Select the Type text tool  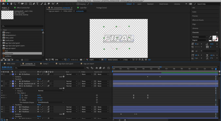click(x=37, y=4)
